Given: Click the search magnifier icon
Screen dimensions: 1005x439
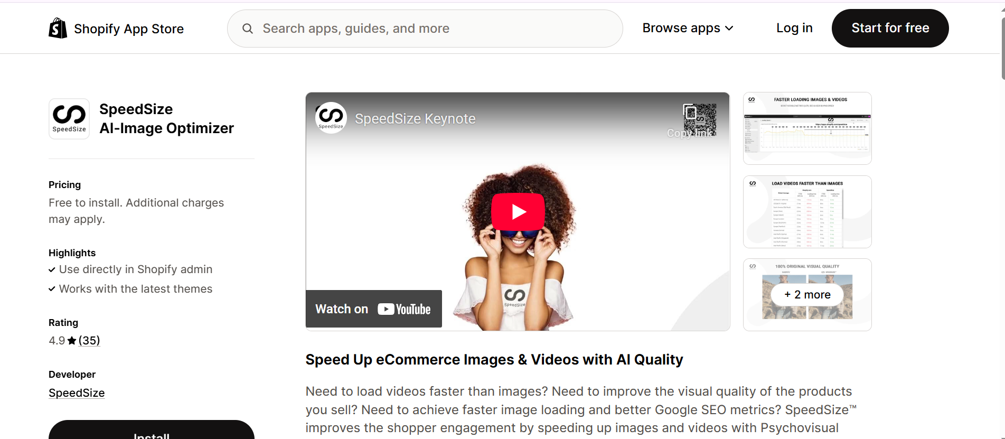Looking at the screenshot, I should tap(247, 29).
